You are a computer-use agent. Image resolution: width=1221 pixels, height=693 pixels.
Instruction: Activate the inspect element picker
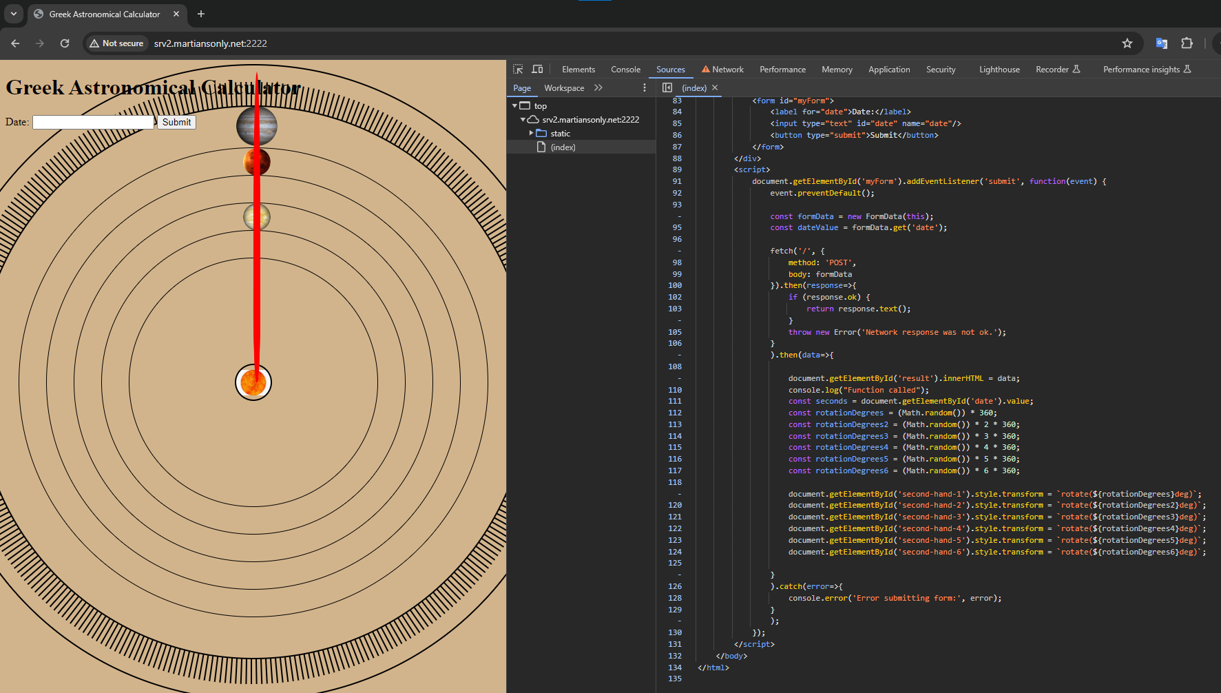click(x=518, y=70)
